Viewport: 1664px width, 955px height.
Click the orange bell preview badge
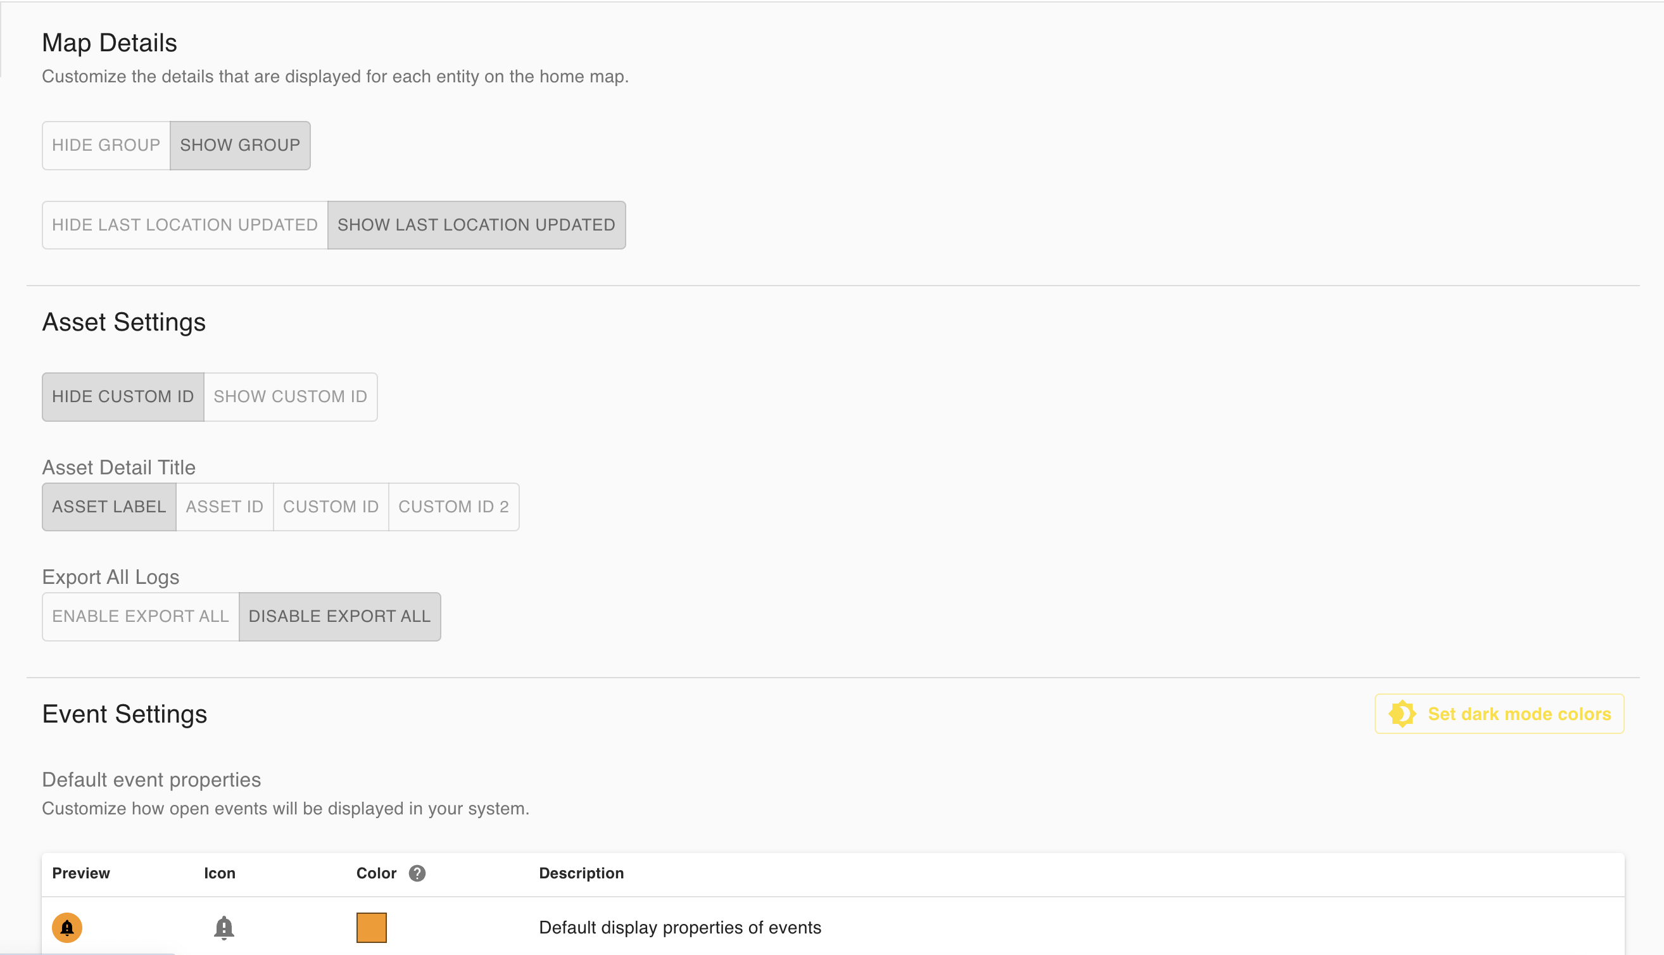(x=67, y=927)
